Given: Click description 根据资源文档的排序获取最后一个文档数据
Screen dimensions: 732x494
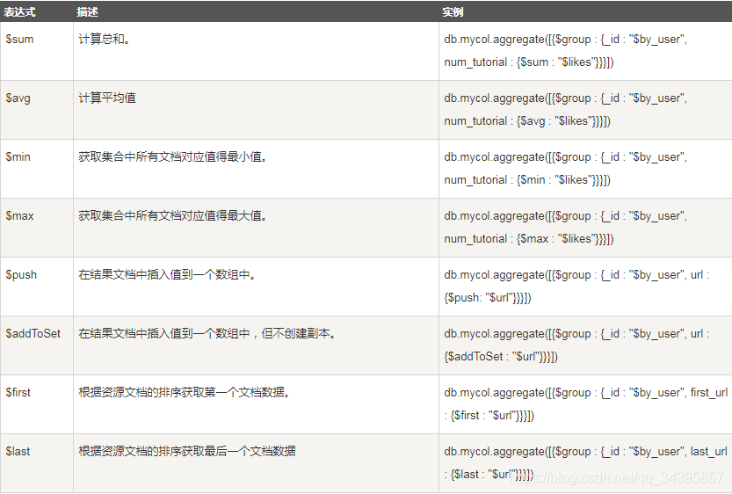Looking at the screenshot, I should point(187,451).
